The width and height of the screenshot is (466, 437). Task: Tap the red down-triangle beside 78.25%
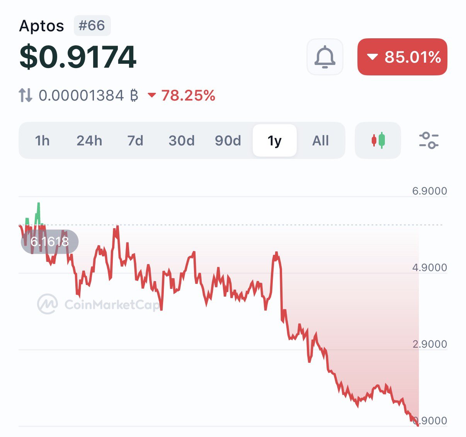[152, 95]
